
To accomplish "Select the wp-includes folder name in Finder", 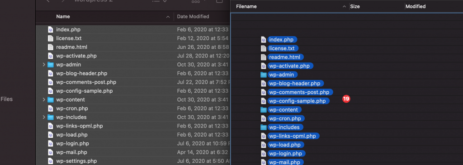I will coord(71,117).
